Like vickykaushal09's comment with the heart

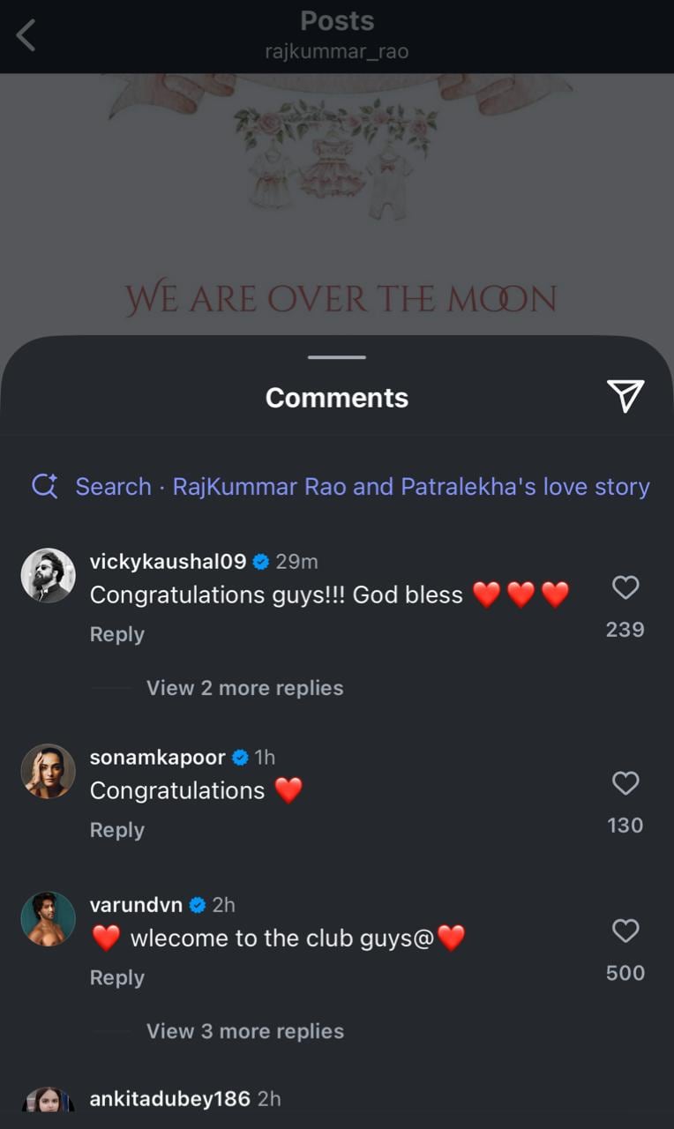click(625, 587)
